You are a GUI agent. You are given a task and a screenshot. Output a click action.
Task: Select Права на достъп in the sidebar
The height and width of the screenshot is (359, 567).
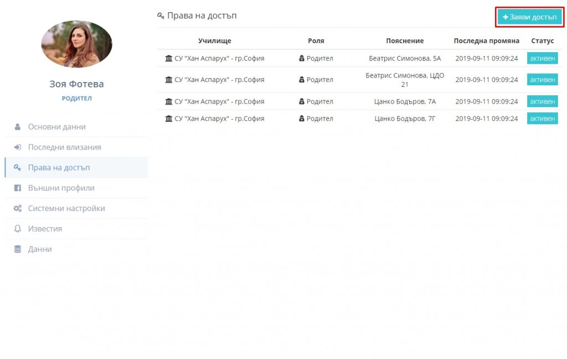click(76, 167)
